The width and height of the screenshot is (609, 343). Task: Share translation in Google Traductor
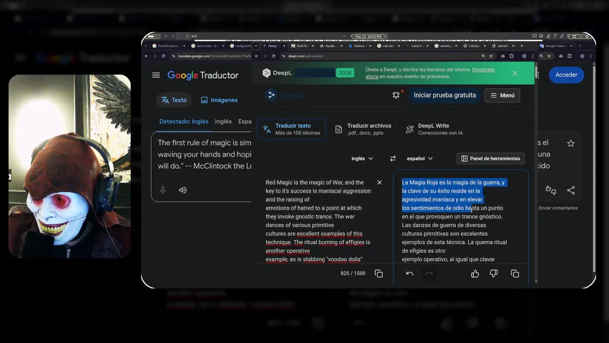tap(571, 190)
